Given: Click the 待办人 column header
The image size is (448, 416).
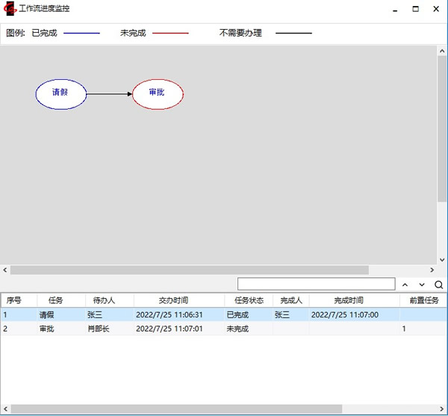Looking at the screenshot, I should click(105, 300).
